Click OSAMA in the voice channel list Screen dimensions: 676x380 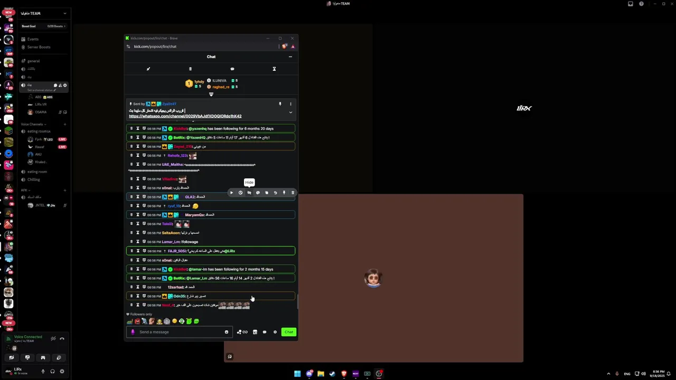point(41,112)
